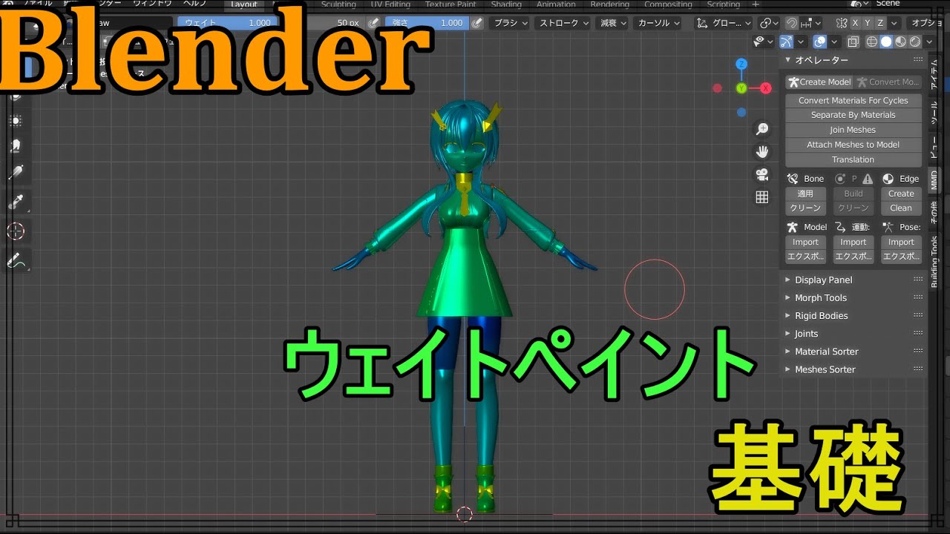Select the Sample Weight eyedropper tool

click(16, 202)
